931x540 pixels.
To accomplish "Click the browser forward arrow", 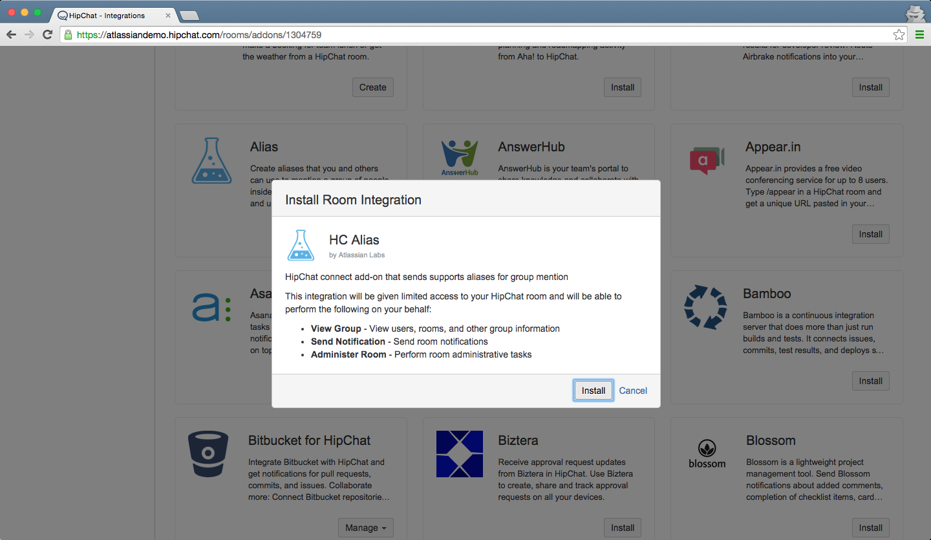I will tap(29, 35).
